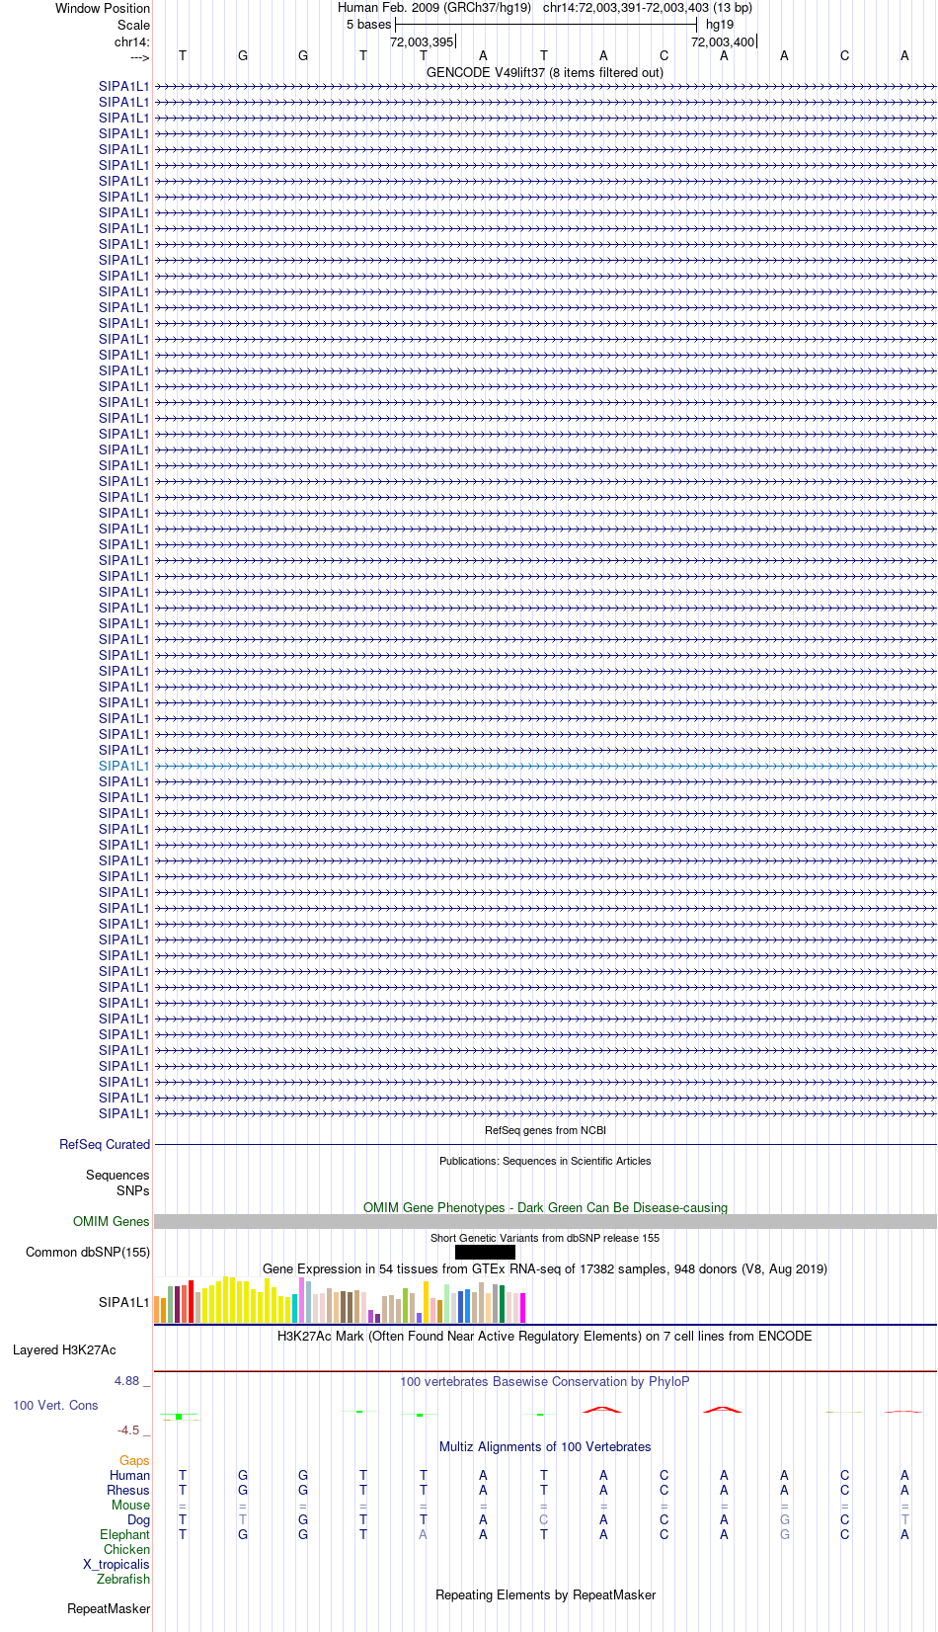Click the Human alignment row label

tap(130, 1475)
